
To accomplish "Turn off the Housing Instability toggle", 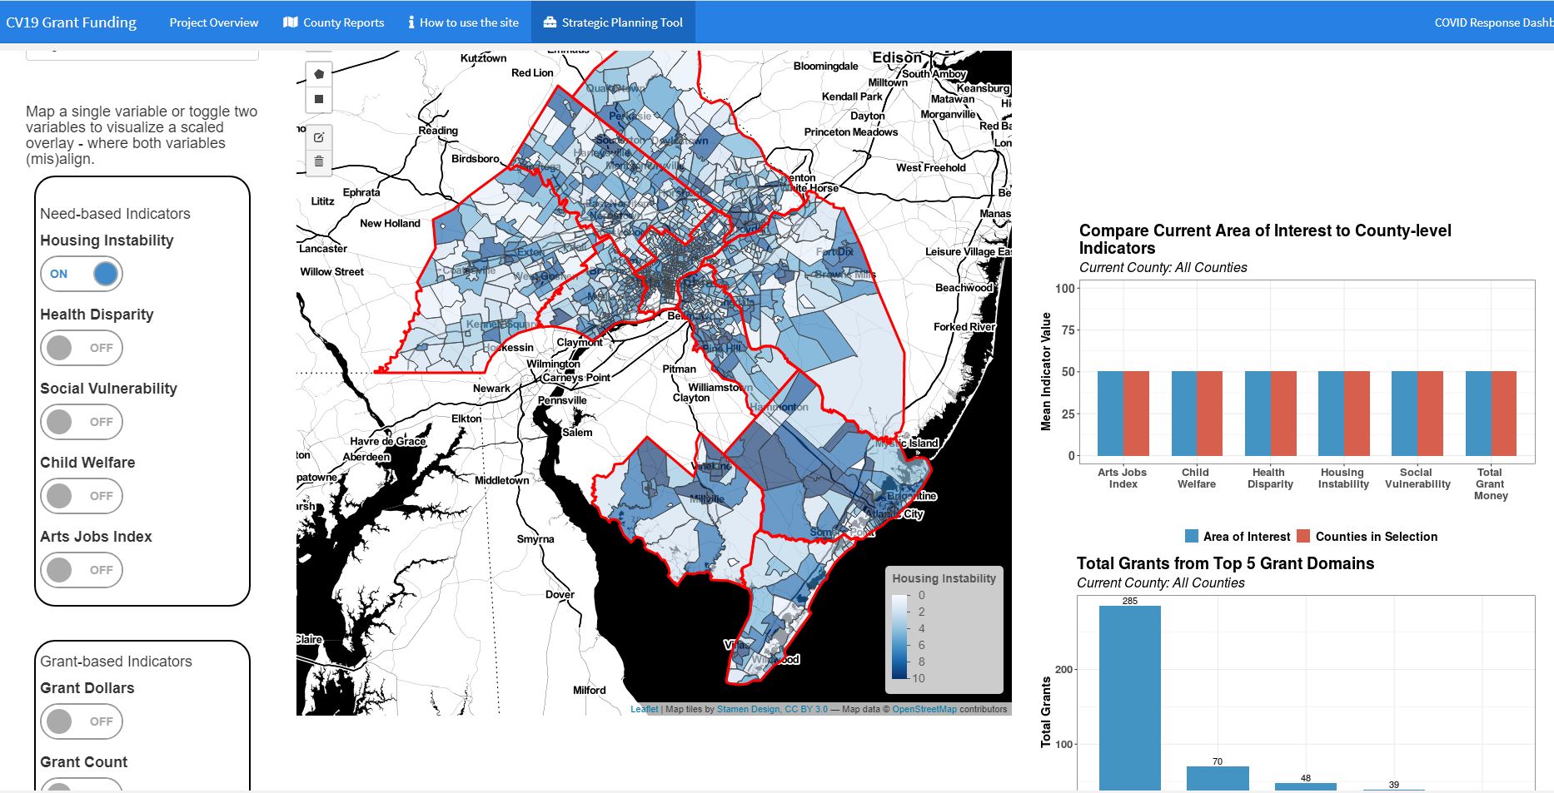I will click(x=81, y=273).
